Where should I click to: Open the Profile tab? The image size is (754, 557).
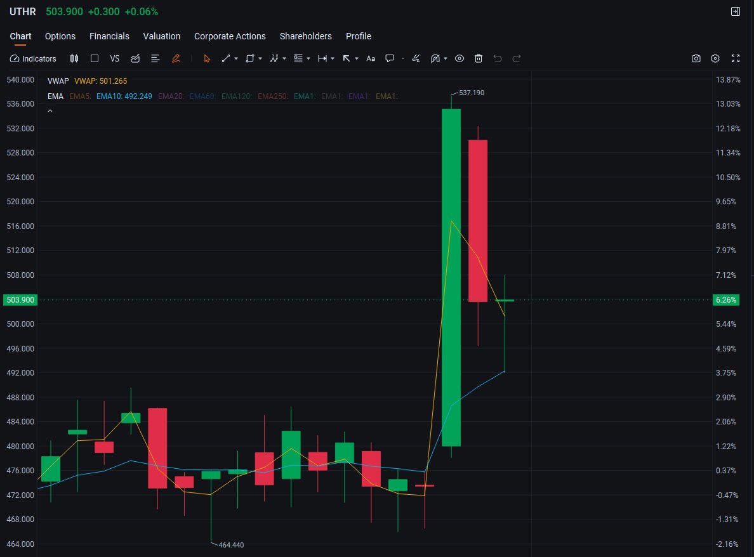(358, 37)
